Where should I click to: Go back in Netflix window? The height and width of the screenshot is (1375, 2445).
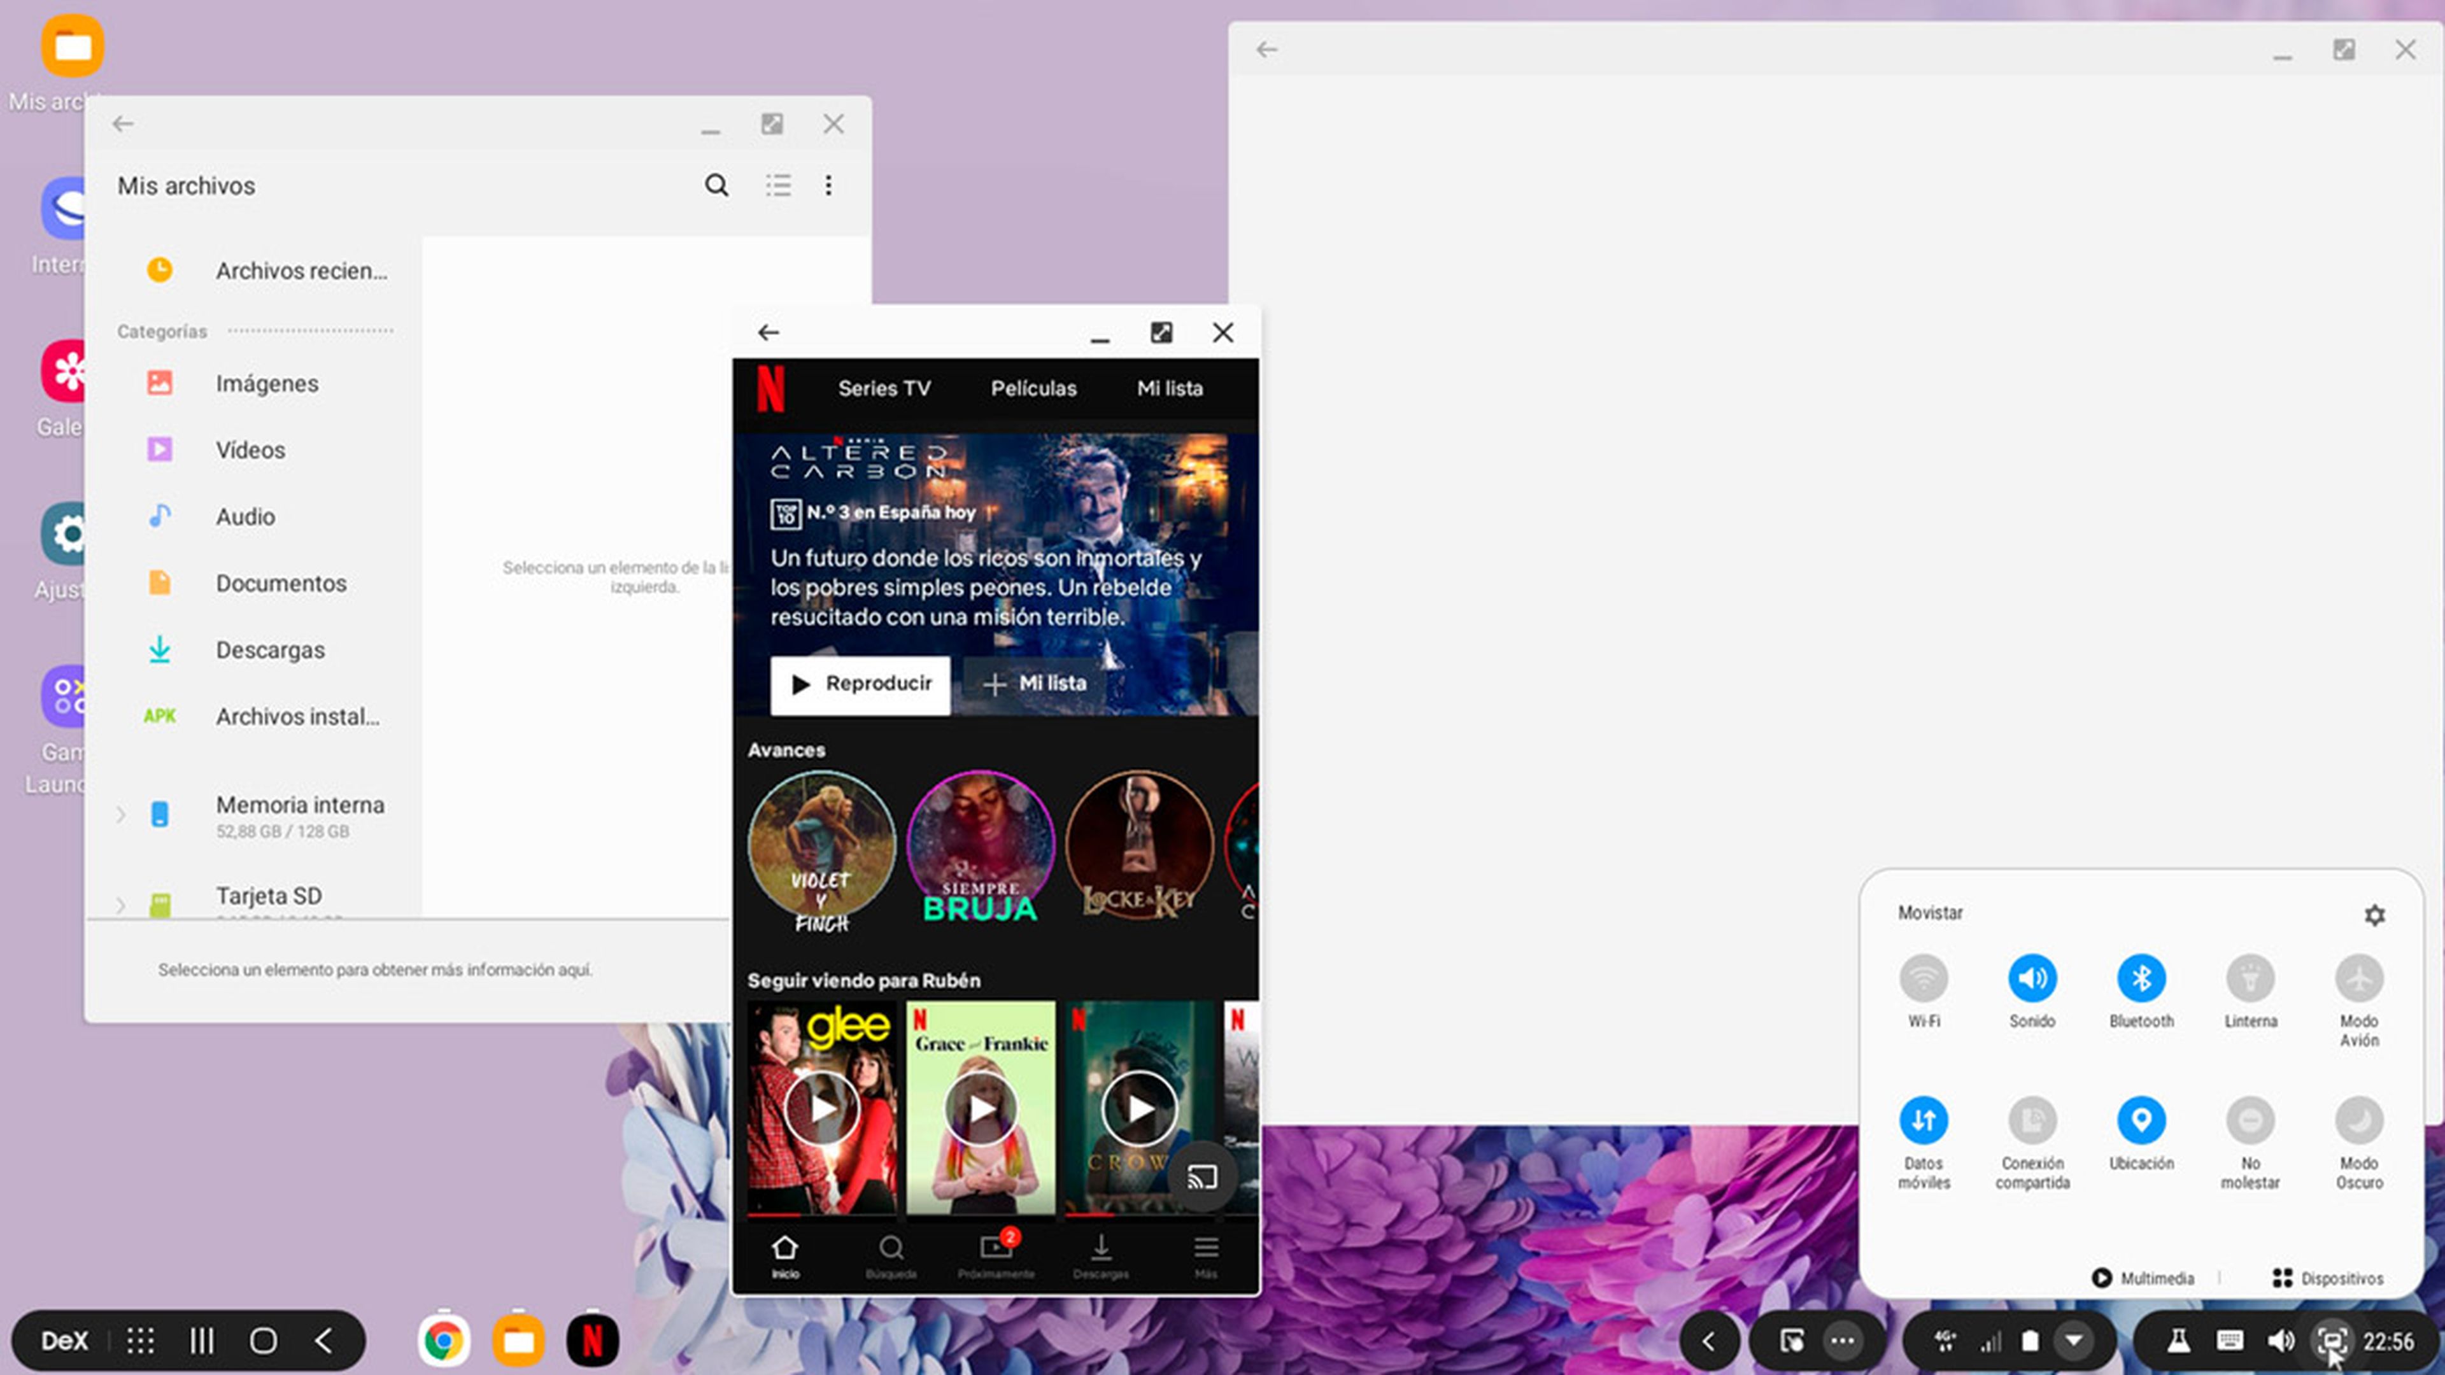click(x=769, y=332)
